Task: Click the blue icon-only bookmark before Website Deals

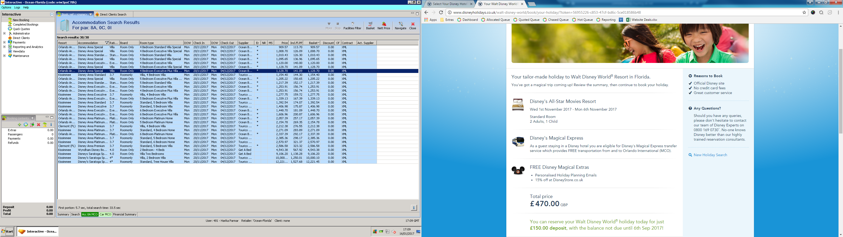Action: pyautogui.click(x=621, y=20)
